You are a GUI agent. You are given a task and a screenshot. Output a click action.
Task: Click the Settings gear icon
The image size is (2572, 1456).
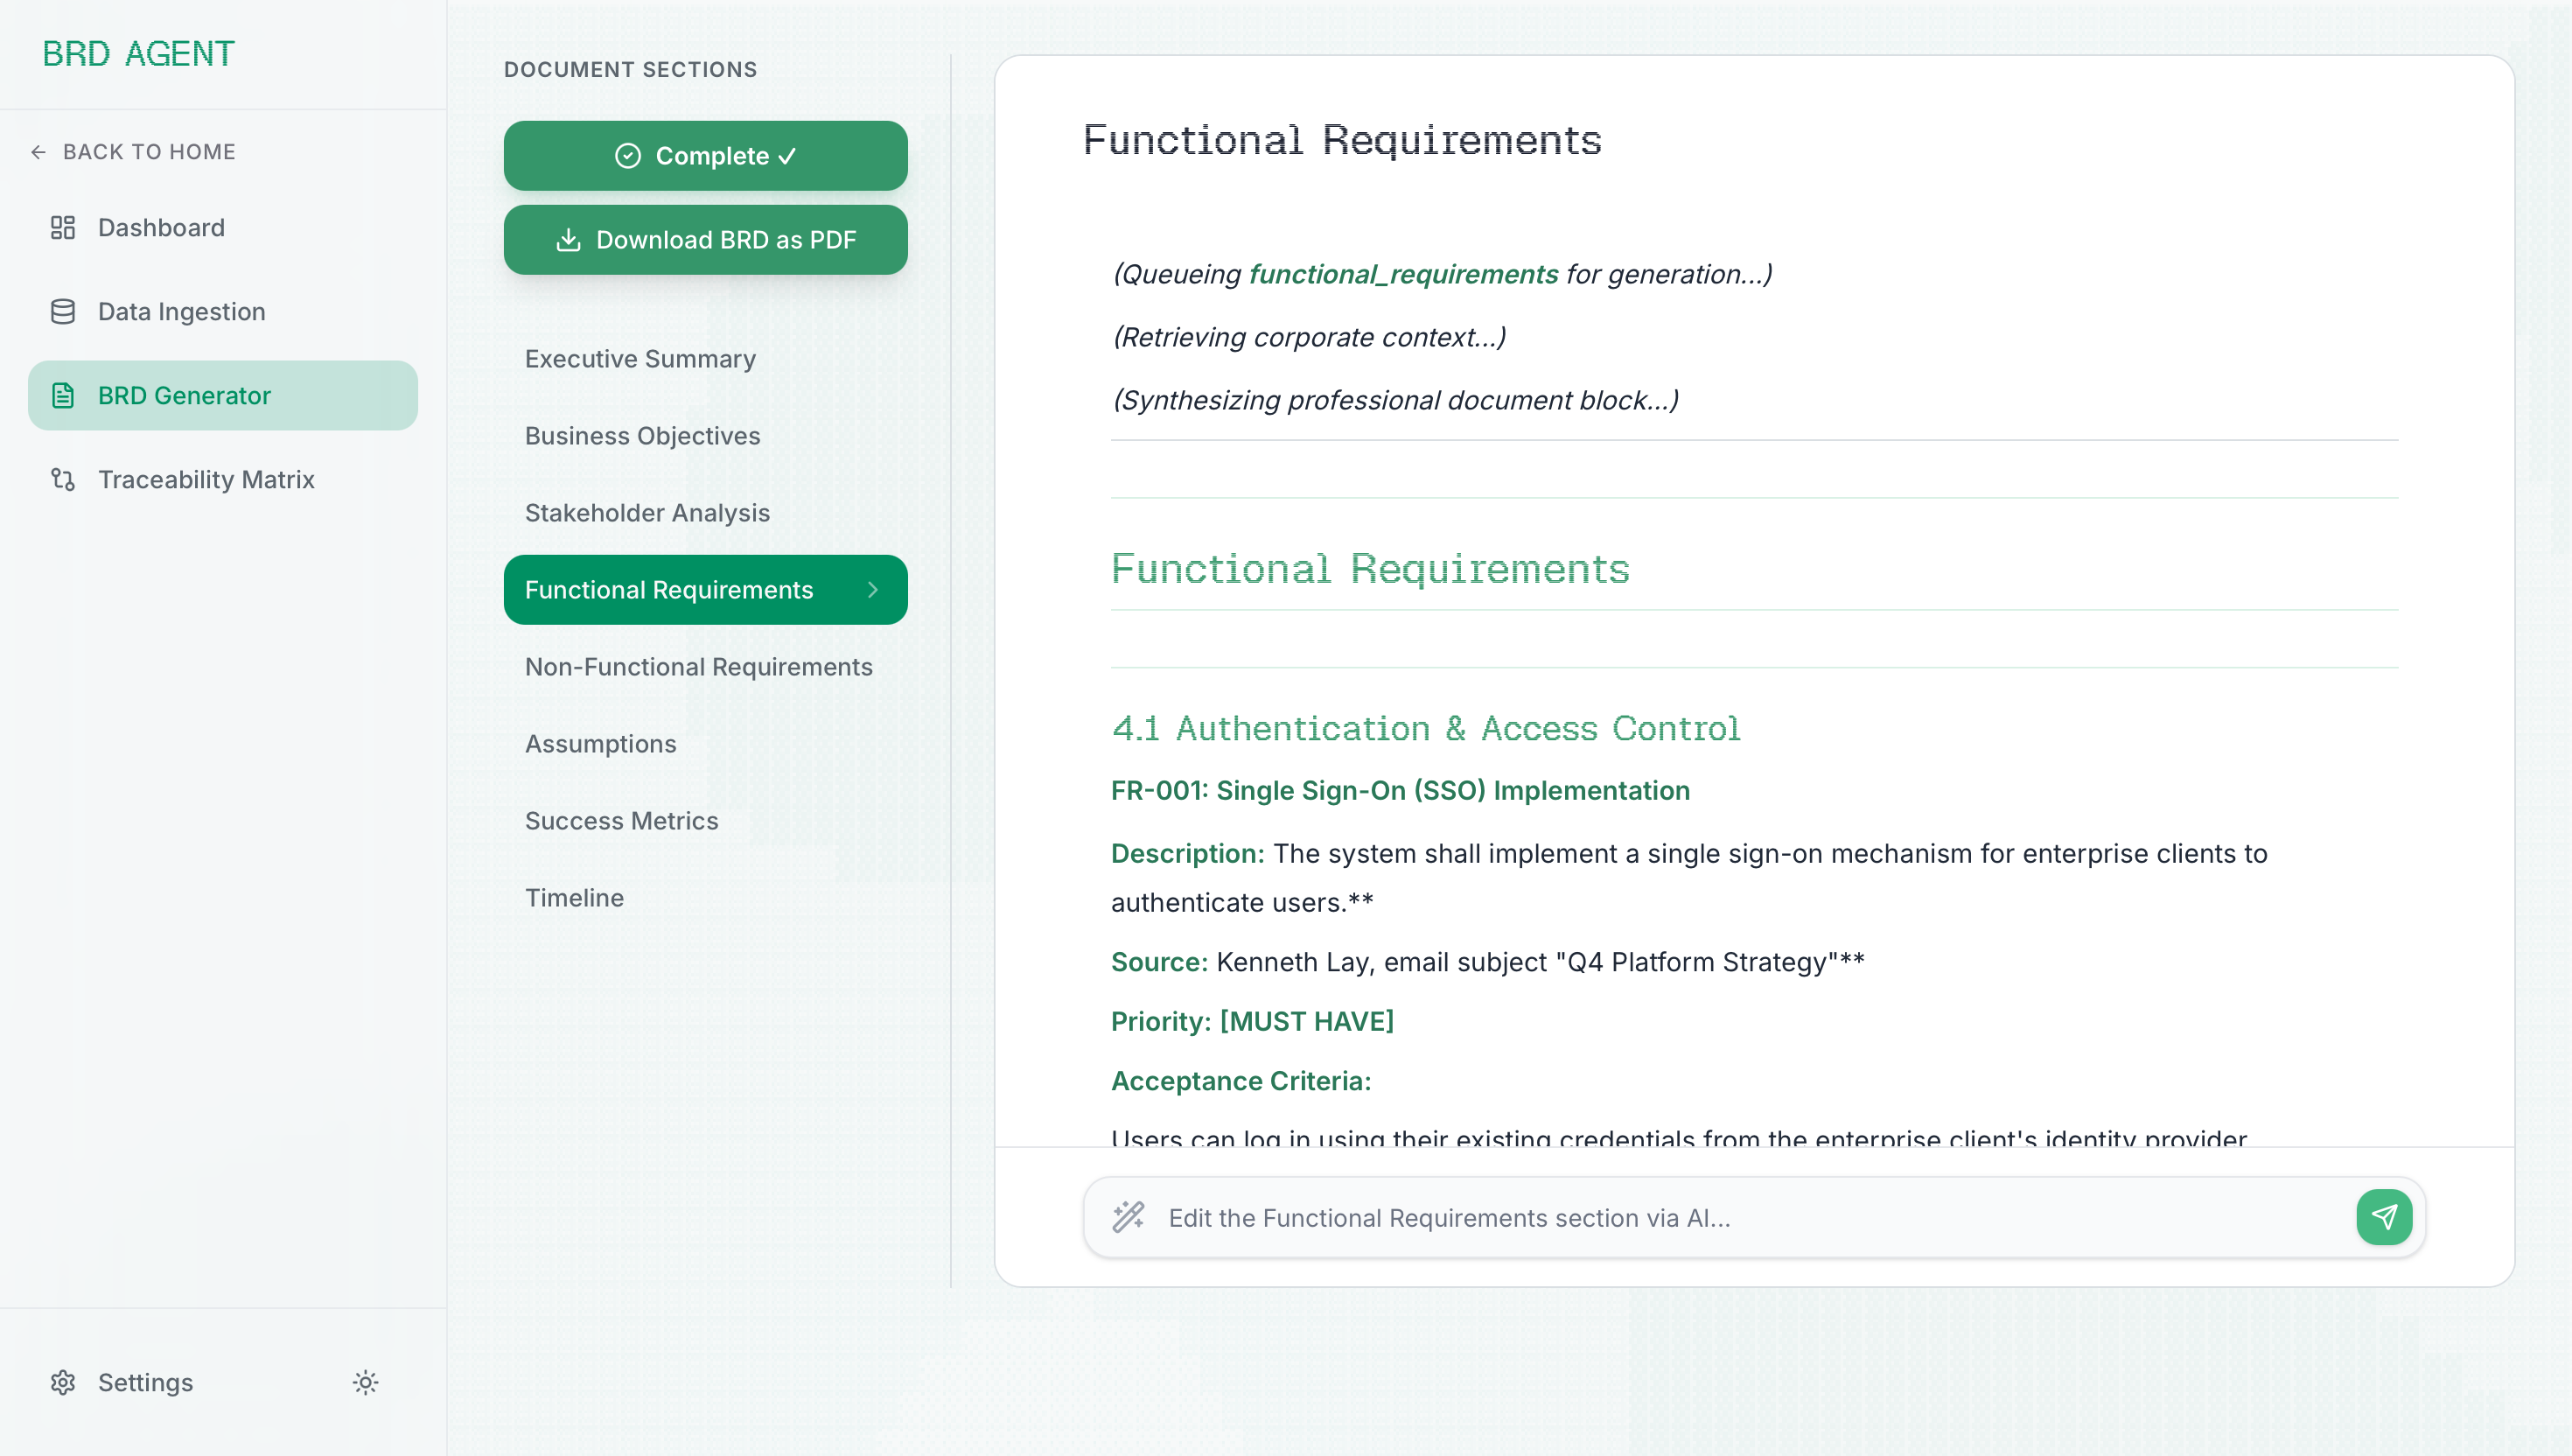click(x=63, y=1383)
